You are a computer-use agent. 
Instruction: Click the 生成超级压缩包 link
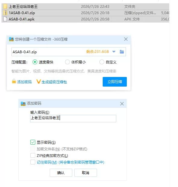[x=54, y=82]
